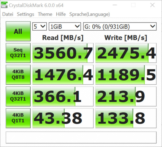Open the Theme menu
Image resolution: width=162 pixels, height=147 pixels.
(45, 14)
